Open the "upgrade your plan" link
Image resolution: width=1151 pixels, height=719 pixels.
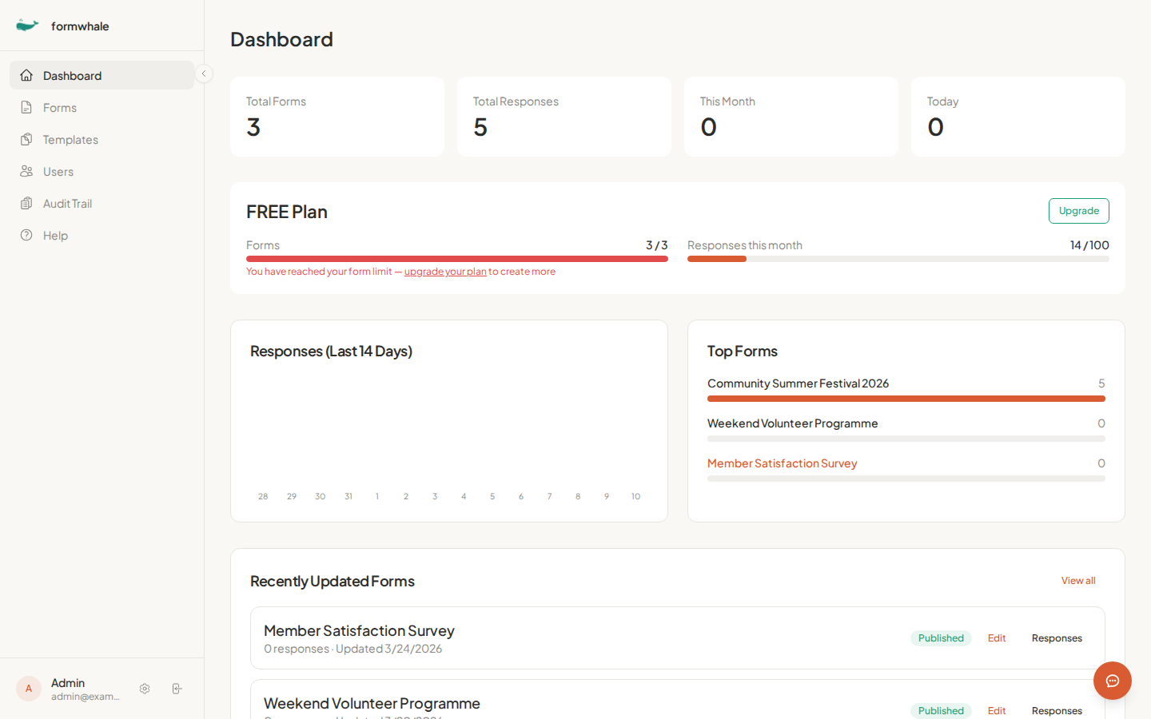[444, 271]
